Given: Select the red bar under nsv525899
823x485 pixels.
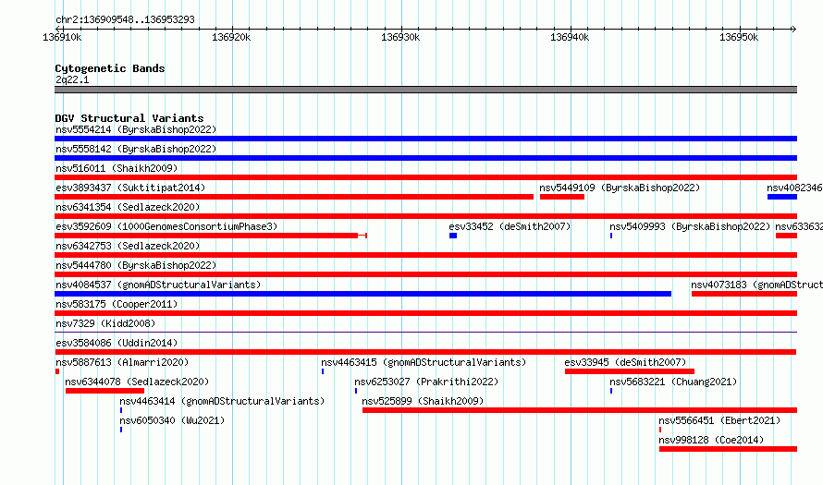Looking at the screenshot, I should [x=580, y=410].
